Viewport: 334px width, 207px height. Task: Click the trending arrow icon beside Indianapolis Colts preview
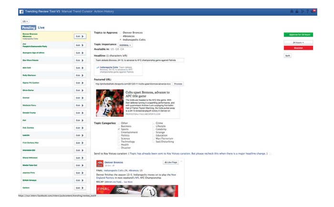[x=98, y=68]
